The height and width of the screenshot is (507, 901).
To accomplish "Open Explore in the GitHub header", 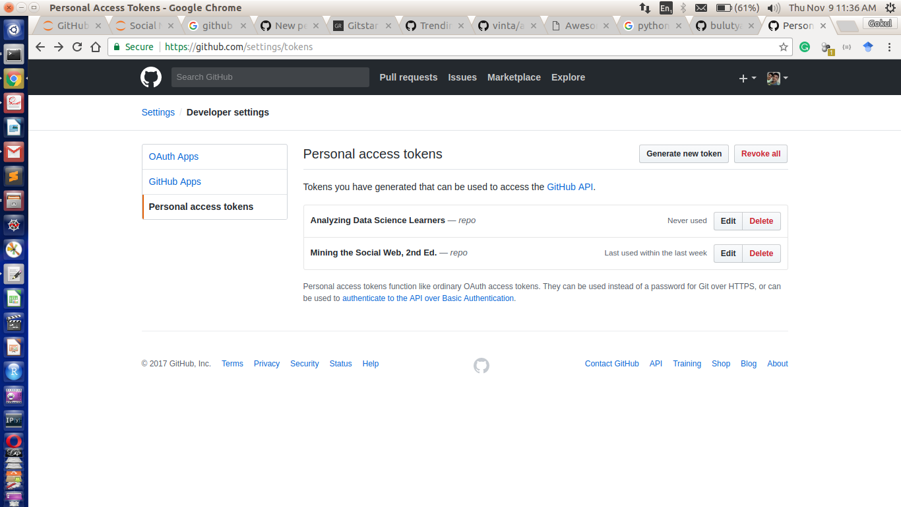I will click(568, 77).
